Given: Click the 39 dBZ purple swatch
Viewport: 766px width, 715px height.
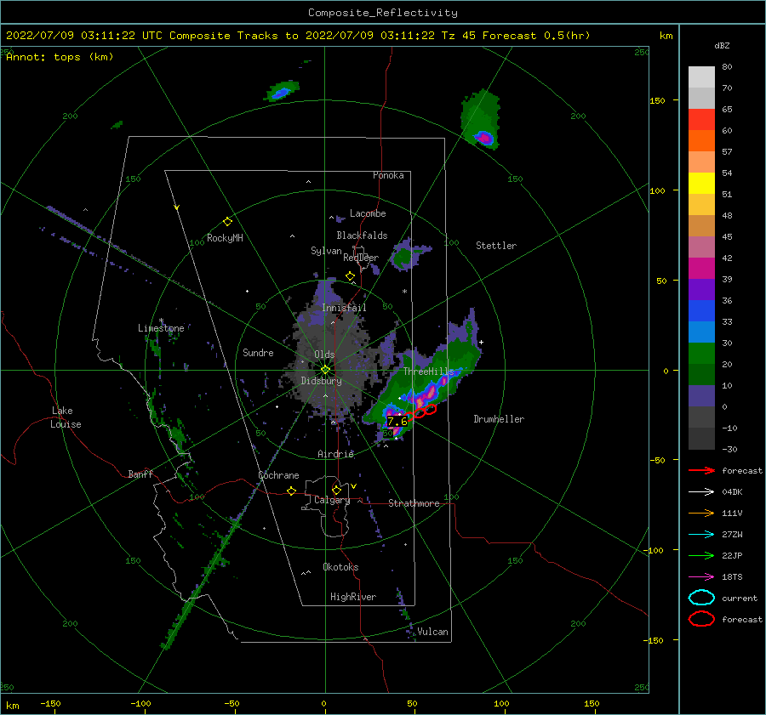Looking at the screenshot, I should (701, 289).
